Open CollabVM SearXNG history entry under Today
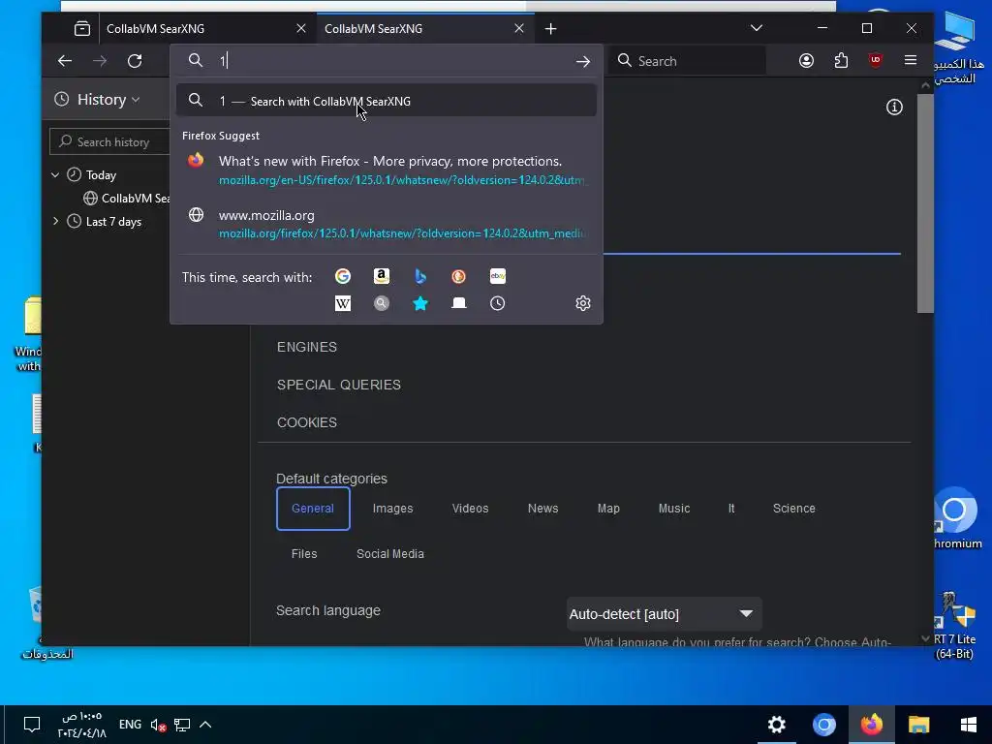 (127, 198)
